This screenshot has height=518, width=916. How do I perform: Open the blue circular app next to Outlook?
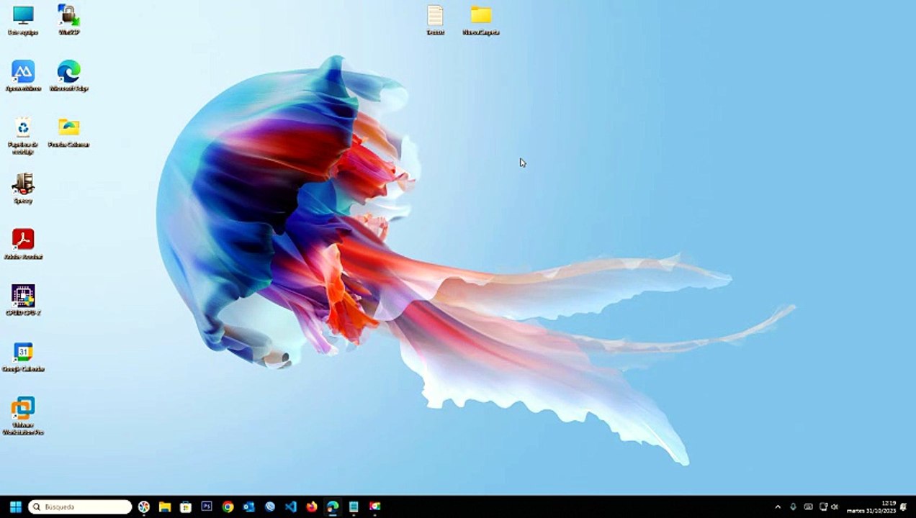270,506
